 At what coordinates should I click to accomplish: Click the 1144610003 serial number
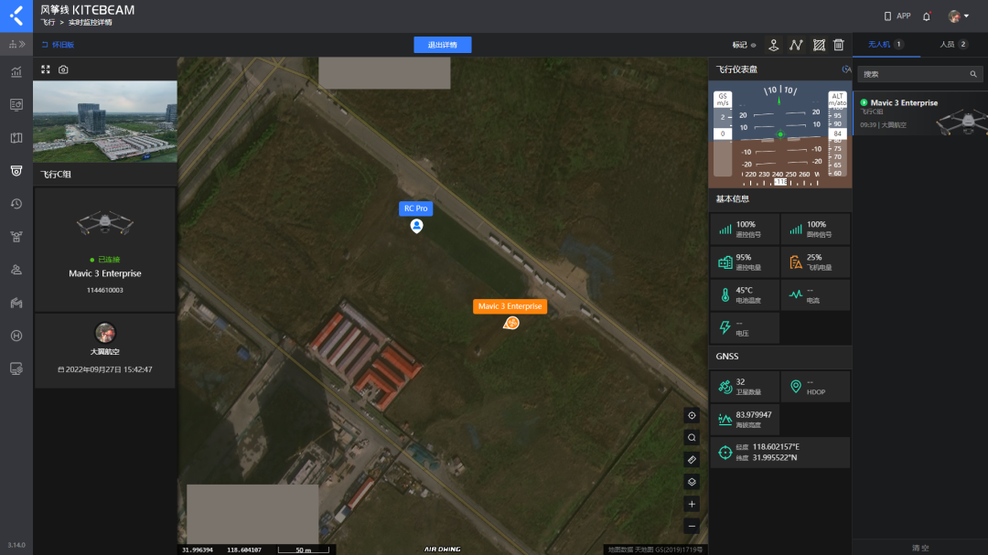coord(105,291)
